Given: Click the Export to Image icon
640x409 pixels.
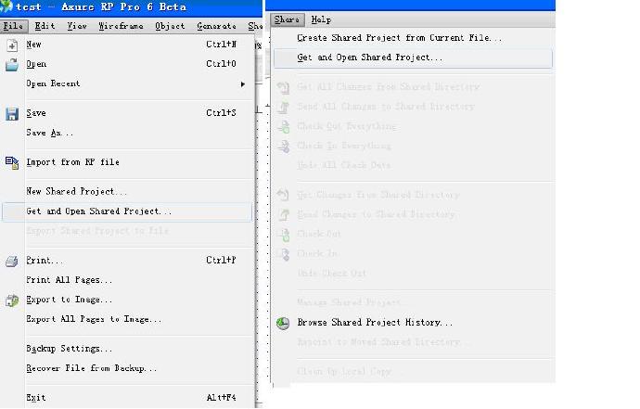Looking at the screenshot, I should coord(12,300).
